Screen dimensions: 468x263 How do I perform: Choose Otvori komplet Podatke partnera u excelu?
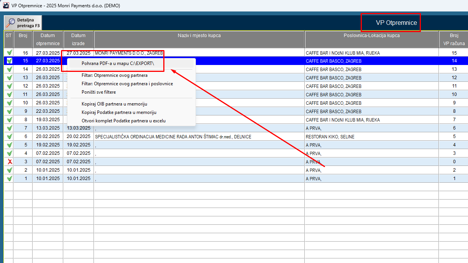(x=131, y=121)
